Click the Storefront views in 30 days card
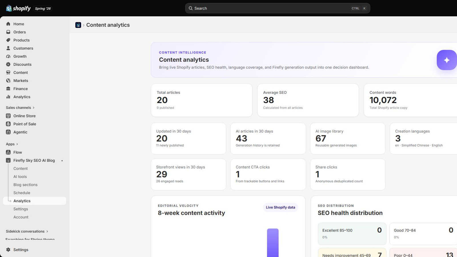457x257 pixels. [x=189, y=174]
